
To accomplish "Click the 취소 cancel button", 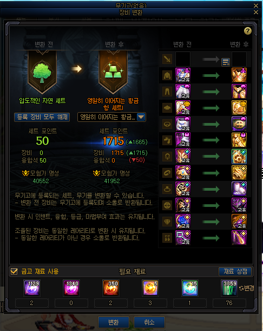I will point(149,322).
